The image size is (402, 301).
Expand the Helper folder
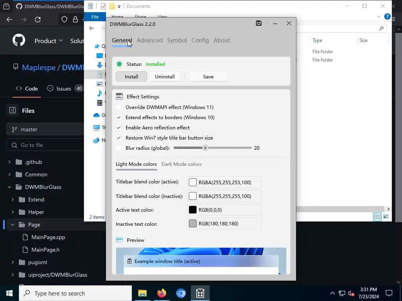tap(13, 212)
